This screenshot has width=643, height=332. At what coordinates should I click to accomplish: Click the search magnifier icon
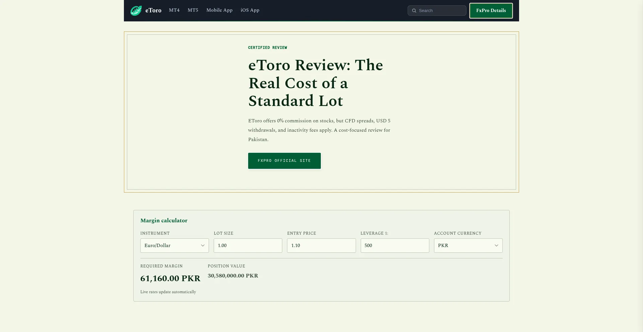pyautogui.click(x=414, y=11)
